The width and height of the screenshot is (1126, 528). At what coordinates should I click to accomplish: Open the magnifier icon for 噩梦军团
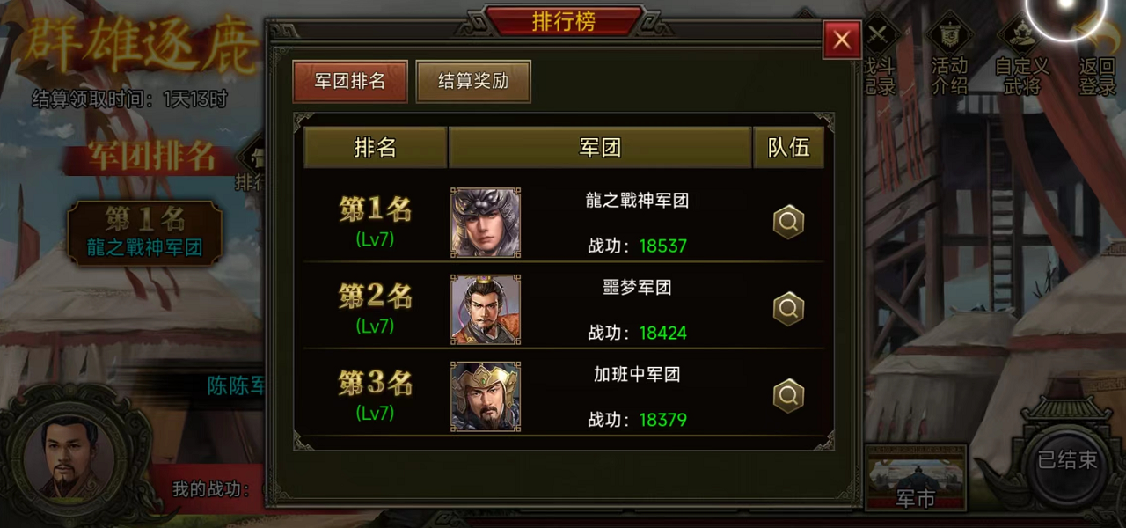coord(788,309)
